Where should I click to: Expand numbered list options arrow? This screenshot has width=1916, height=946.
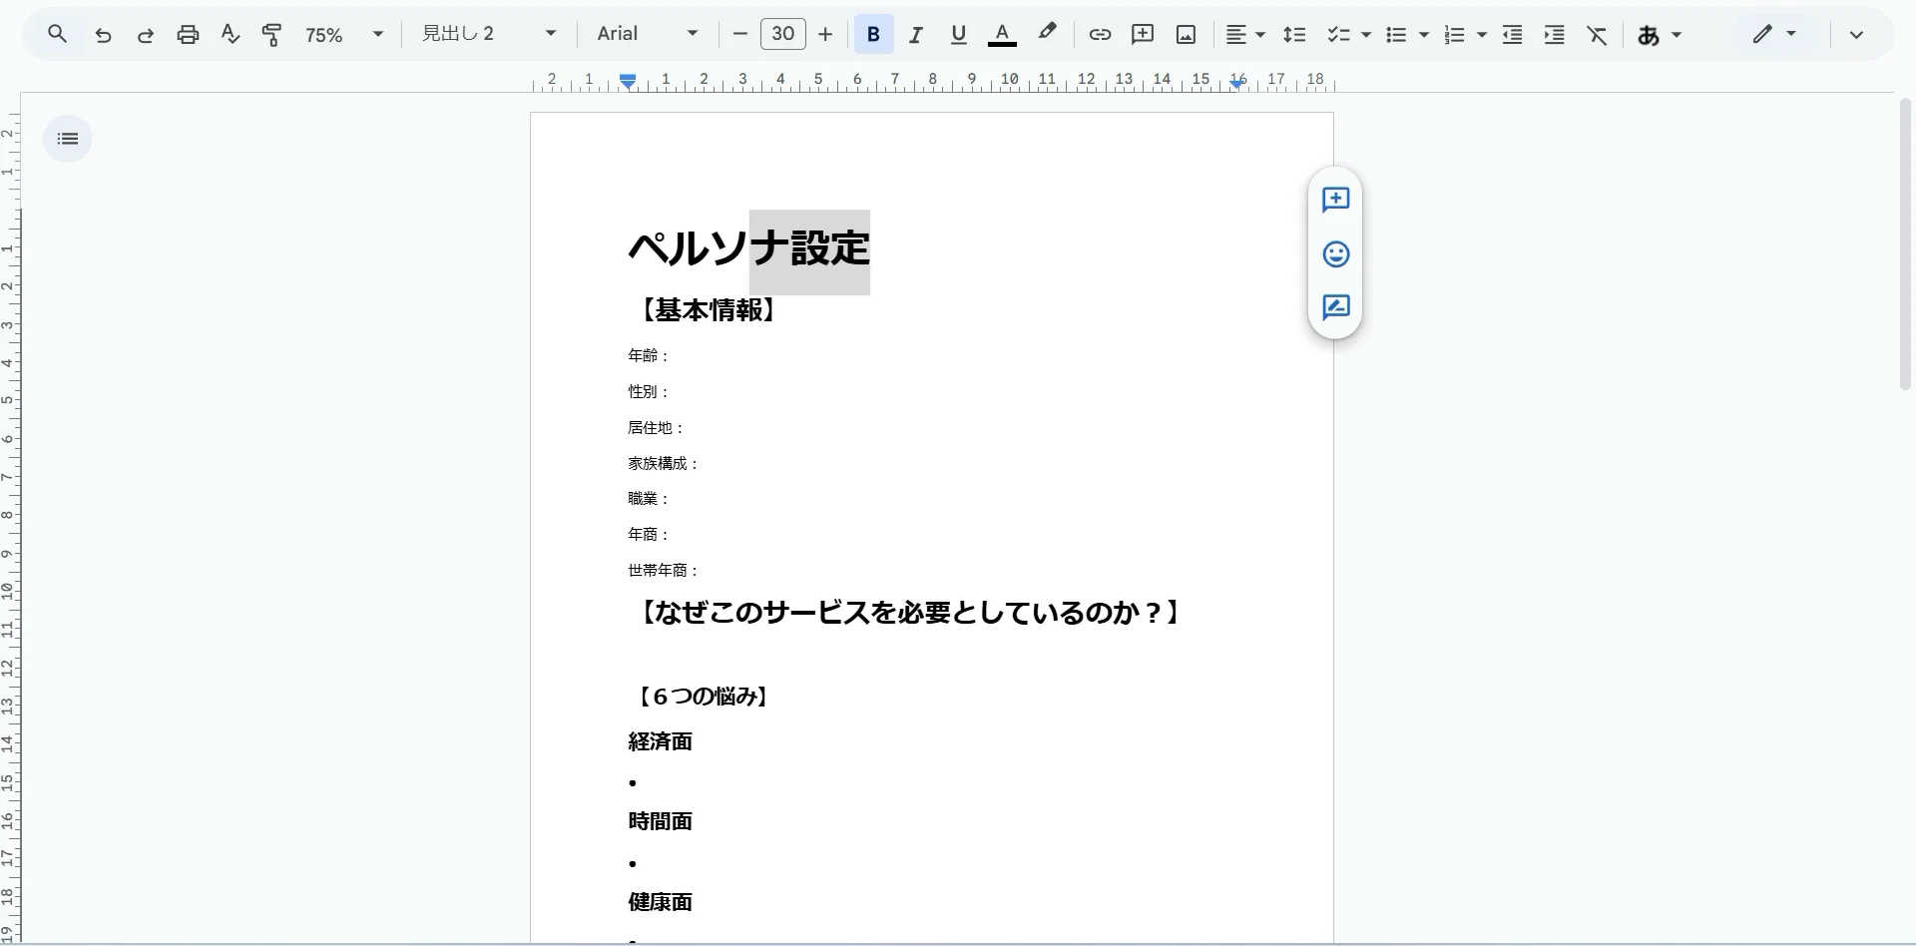[1482, 35]
